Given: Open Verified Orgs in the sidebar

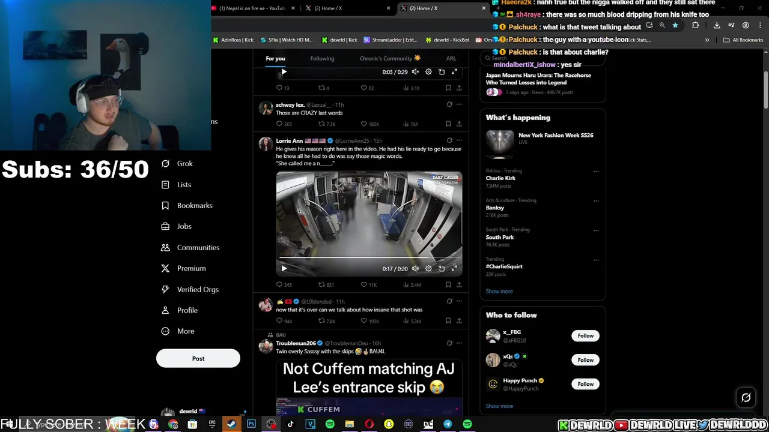Looking at the screenshot, I should (x=190, y=290).
